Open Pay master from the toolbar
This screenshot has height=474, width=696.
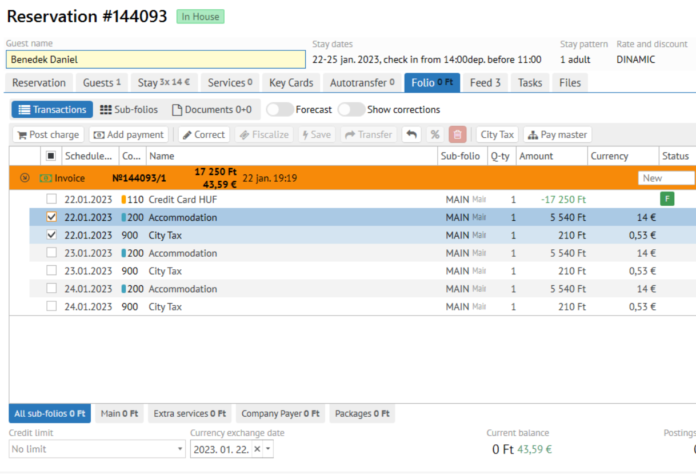pyautogui.click(x=557, y=135)
